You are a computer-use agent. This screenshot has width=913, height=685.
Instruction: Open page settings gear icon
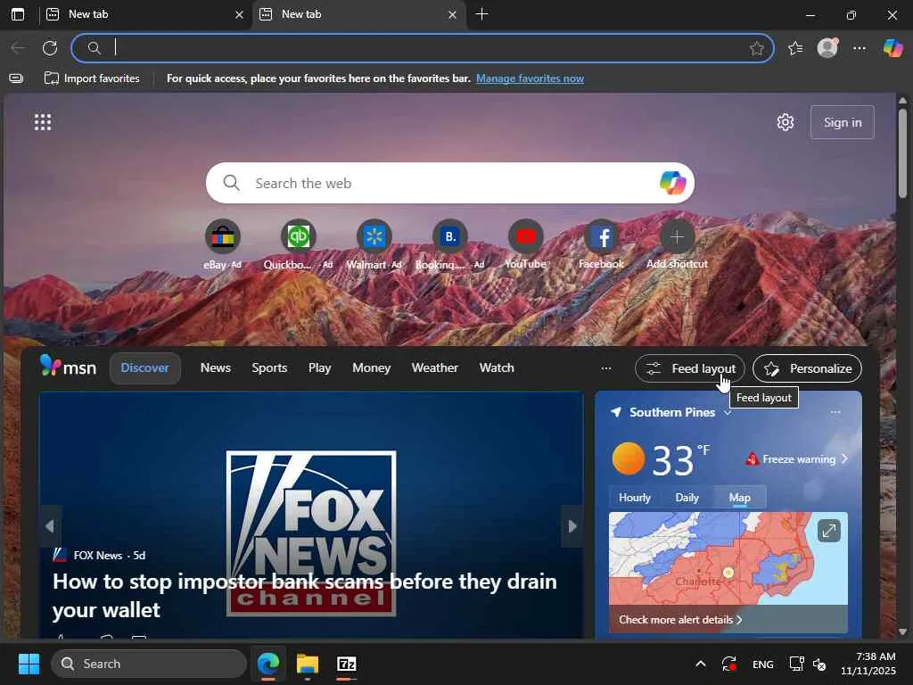pyautogui.click(x=786, y=122)
